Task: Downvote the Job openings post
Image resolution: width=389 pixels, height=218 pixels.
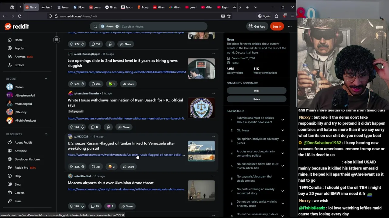Action: [82, 84]
